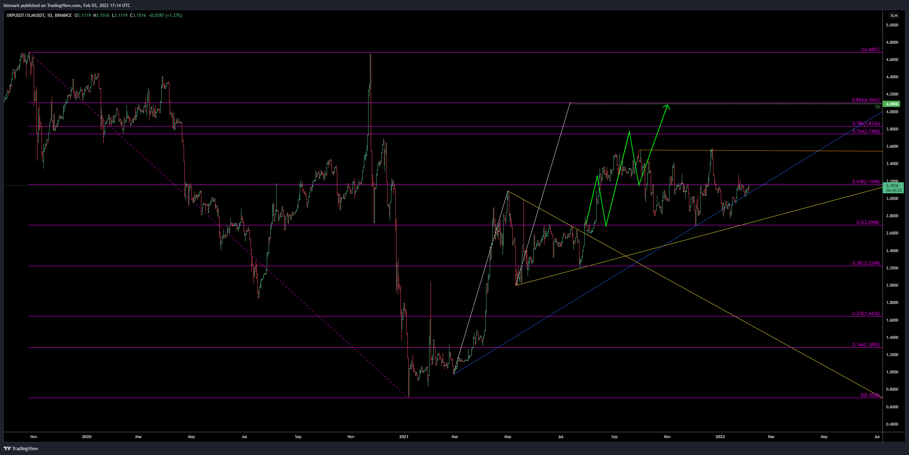Click the Jul label at axis end
Screen dimensions: 909x455
click(877, 437)
